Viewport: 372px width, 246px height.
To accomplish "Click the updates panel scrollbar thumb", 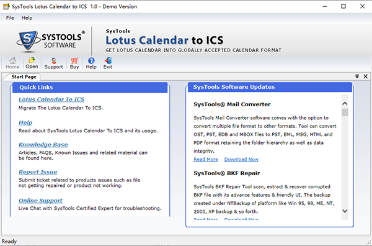I will click(345, 112).
